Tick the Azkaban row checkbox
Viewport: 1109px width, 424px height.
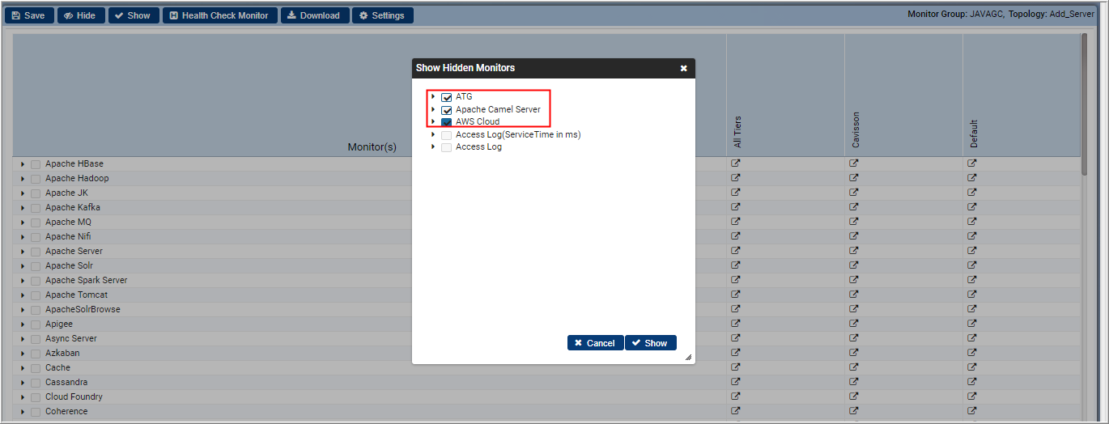tap(35, 354)
